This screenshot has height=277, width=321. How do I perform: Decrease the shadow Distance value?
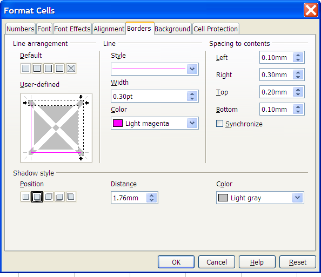point(151,200)
